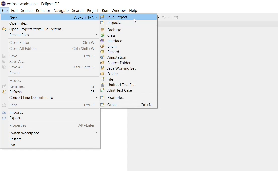
Task: Open the Run menu
Action: click(105, 11)
